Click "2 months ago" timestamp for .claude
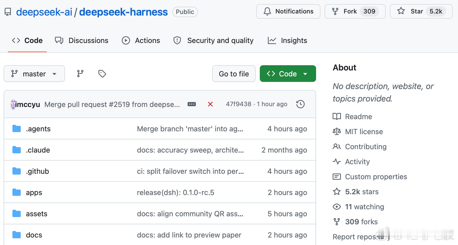Viewport: 458px width, 245px height. click(x=284, y=150)
